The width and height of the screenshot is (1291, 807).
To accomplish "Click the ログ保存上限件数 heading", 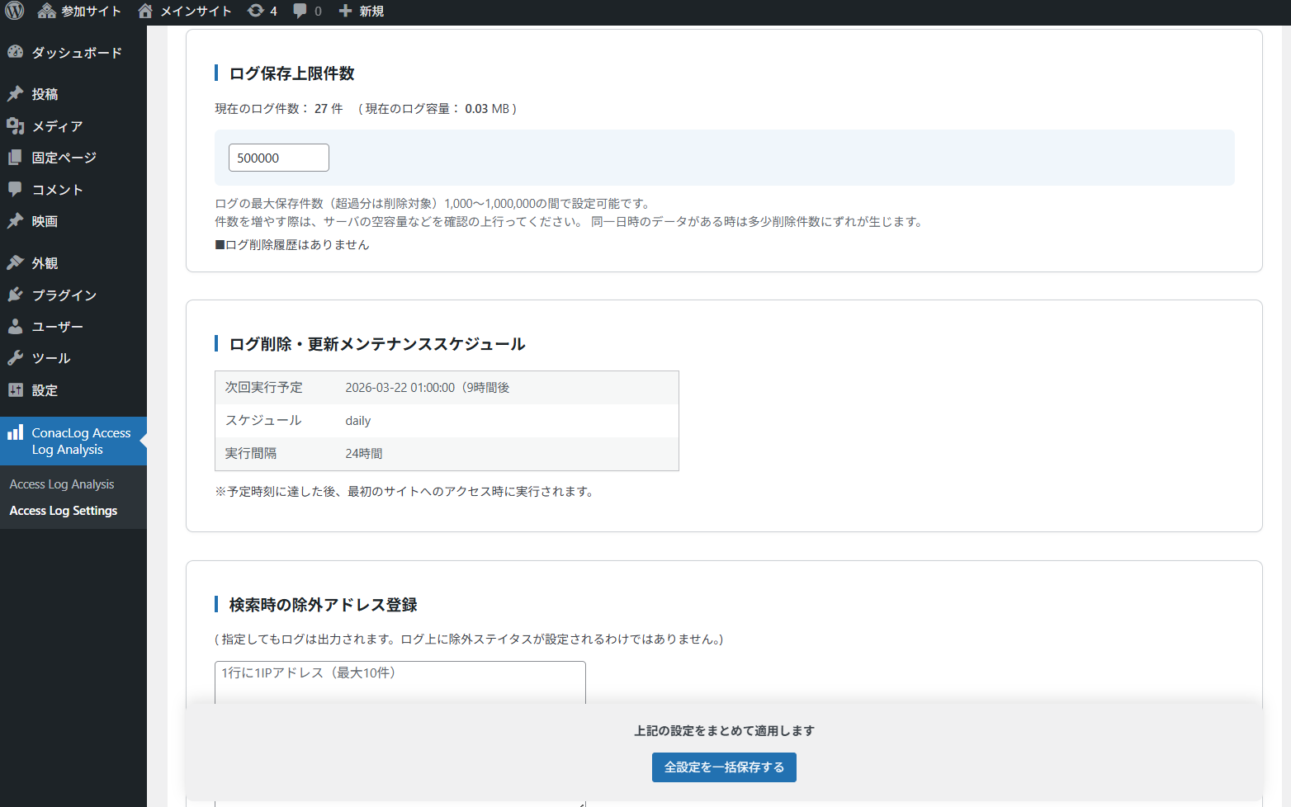I will pyautogui.click(x=291, y=73).
